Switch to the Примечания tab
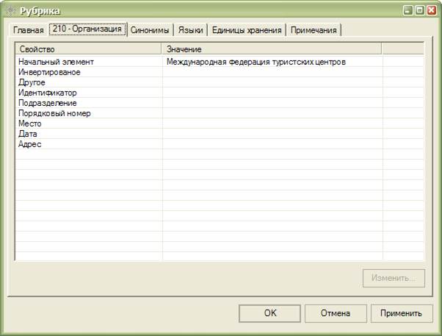The image size is (442, 336). 314,30
